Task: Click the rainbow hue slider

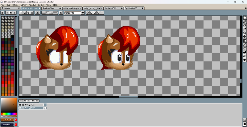Action: [x=9, y=114]
